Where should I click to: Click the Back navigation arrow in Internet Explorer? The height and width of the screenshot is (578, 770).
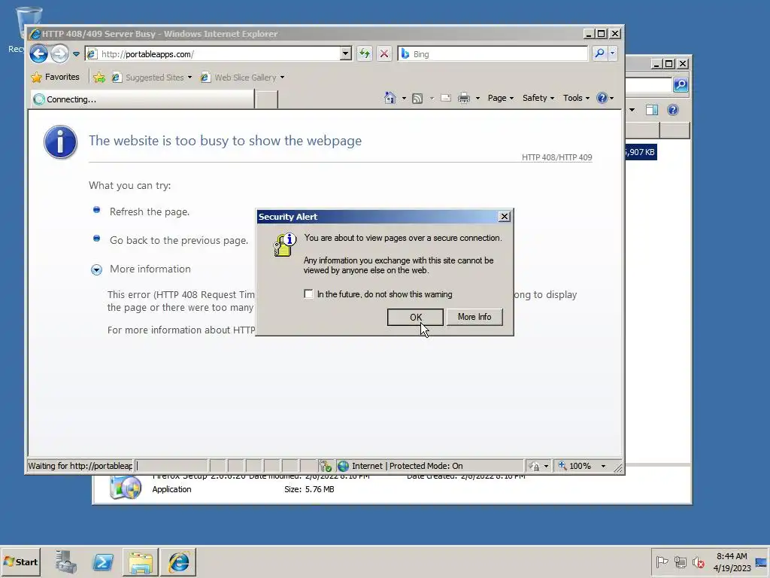pyautogui.click(x=39, y=53)
